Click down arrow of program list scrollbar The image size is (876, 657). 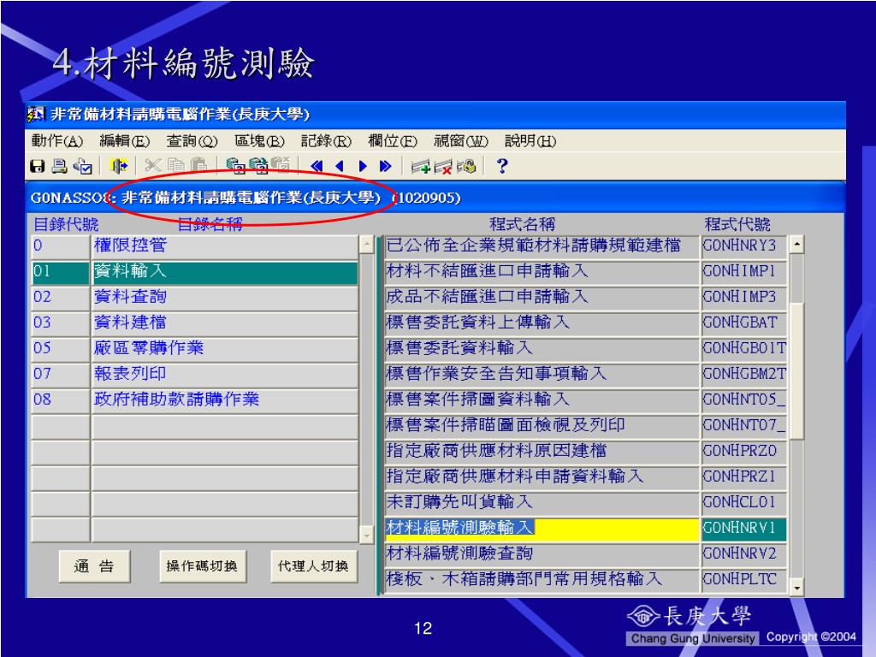click(796, 587)
